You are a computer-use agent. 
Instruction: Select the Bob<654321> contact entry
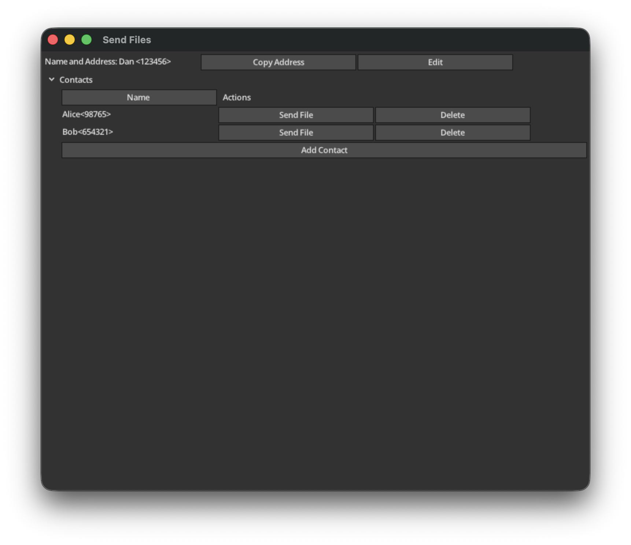(88, 132)
